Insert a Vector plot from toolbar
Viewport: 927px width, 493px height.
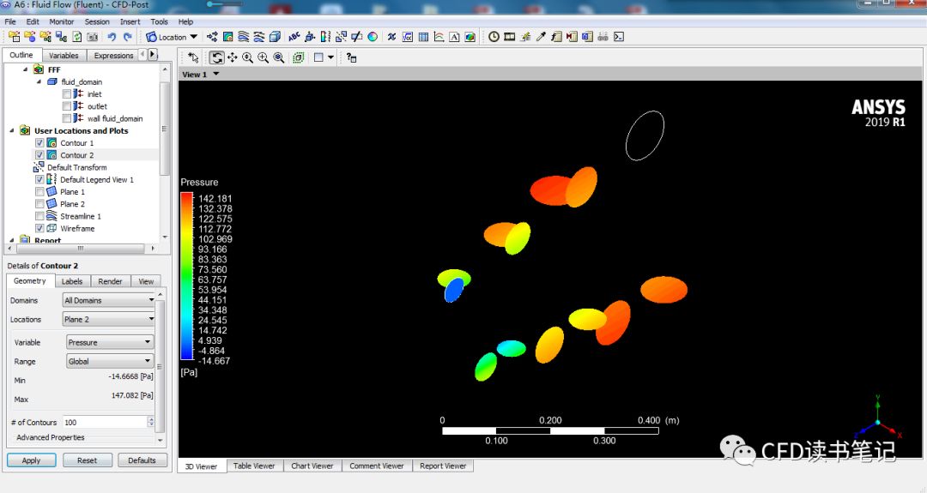212,37
